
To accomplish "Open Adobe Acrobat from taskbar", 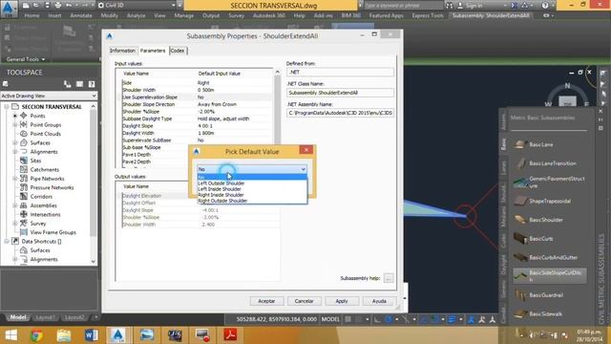I will tap(230, 335).
